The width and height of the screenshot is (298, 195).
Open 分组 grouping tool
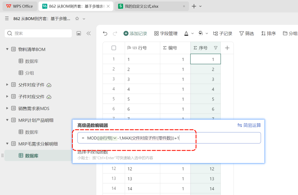(x=290, y=33)
